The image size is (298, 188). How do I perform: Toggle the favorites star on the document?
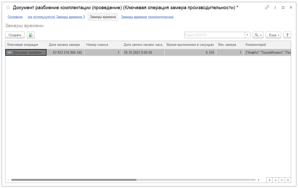point(8,8)
